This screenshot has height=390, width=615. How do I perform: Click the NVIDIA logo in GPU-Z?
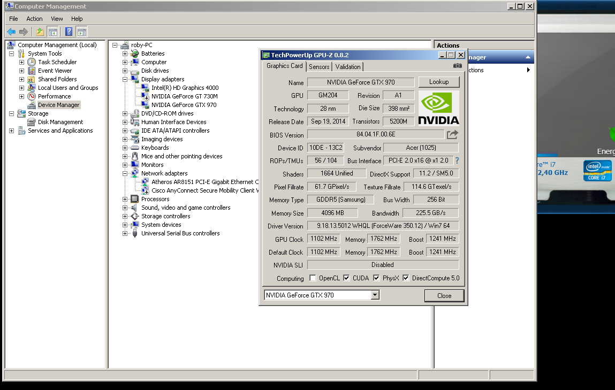click(x=438, y=108)
